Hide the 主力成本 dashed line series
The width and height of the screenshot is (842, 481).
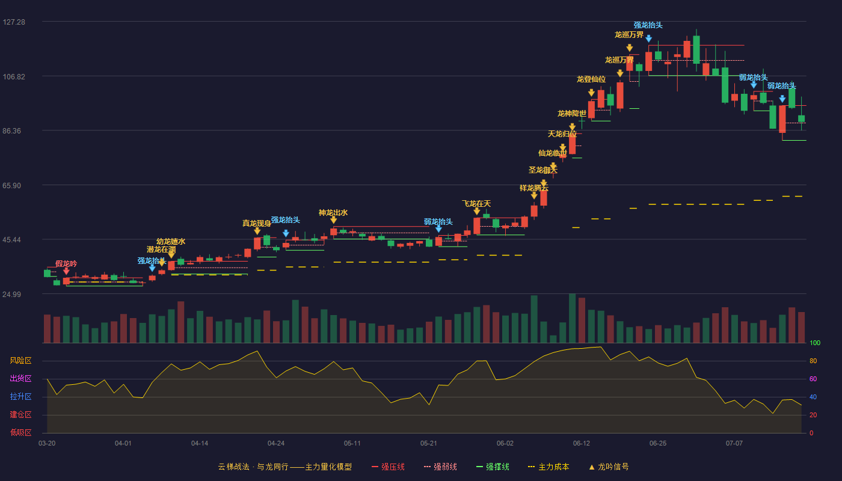click(548, 467)
